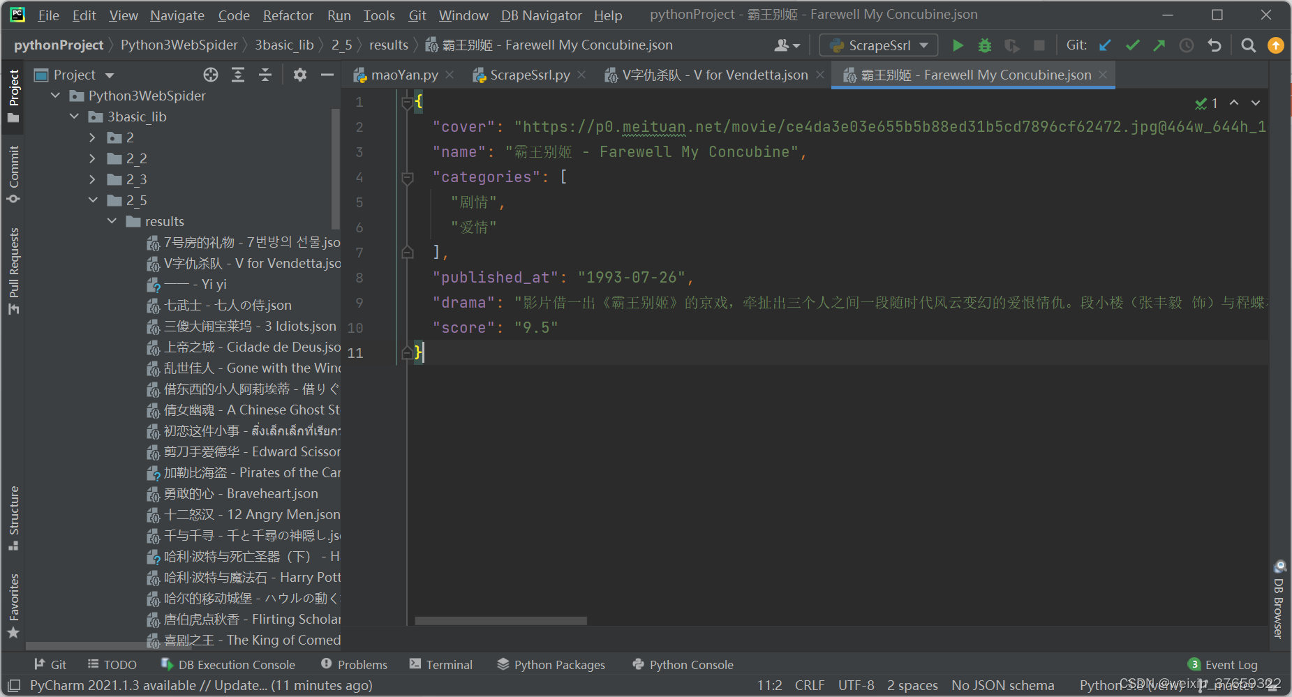Click No JSON schema in status bar
Viewport: 1292px width, 697px height.
pos(1002,685)
